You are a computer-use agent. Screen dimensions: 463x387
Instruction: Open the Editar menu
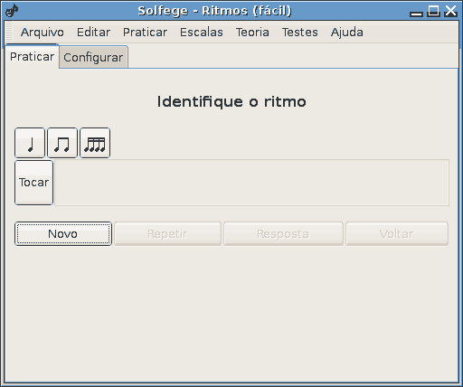93,32
